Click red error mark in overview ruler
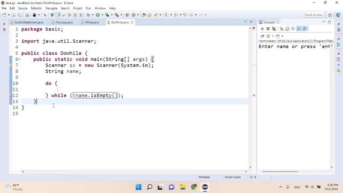 [x=254, y=95]
